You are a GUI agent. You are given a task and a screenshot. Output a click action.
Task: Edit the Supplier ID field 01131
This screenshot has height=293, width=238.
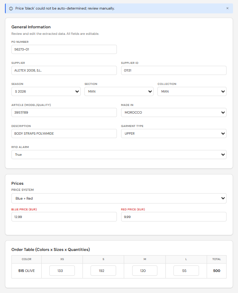(173, 70)
